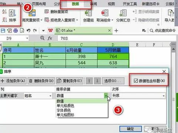Click show detail data (显示明细数据)
This screenshot has width=178, height=133.
click(146, 12)
